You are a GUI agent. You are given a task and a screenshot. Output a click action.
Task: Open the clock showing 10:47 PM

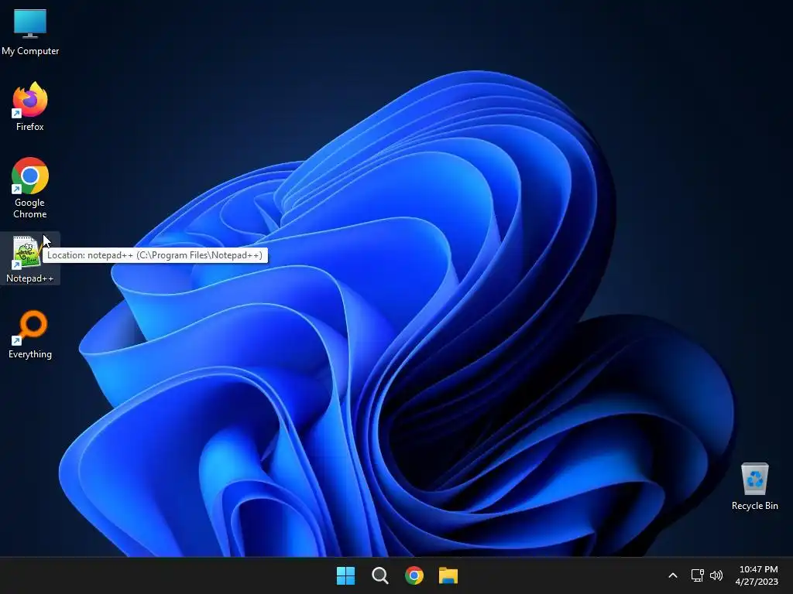(757, 575)
